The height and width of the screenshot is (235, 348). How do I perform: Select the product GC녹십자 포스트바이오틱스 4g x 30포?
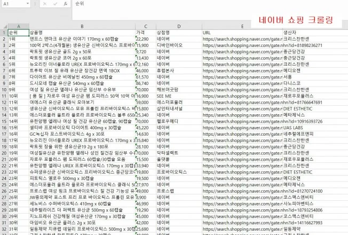pyautogui.click(x=82, y=134)
